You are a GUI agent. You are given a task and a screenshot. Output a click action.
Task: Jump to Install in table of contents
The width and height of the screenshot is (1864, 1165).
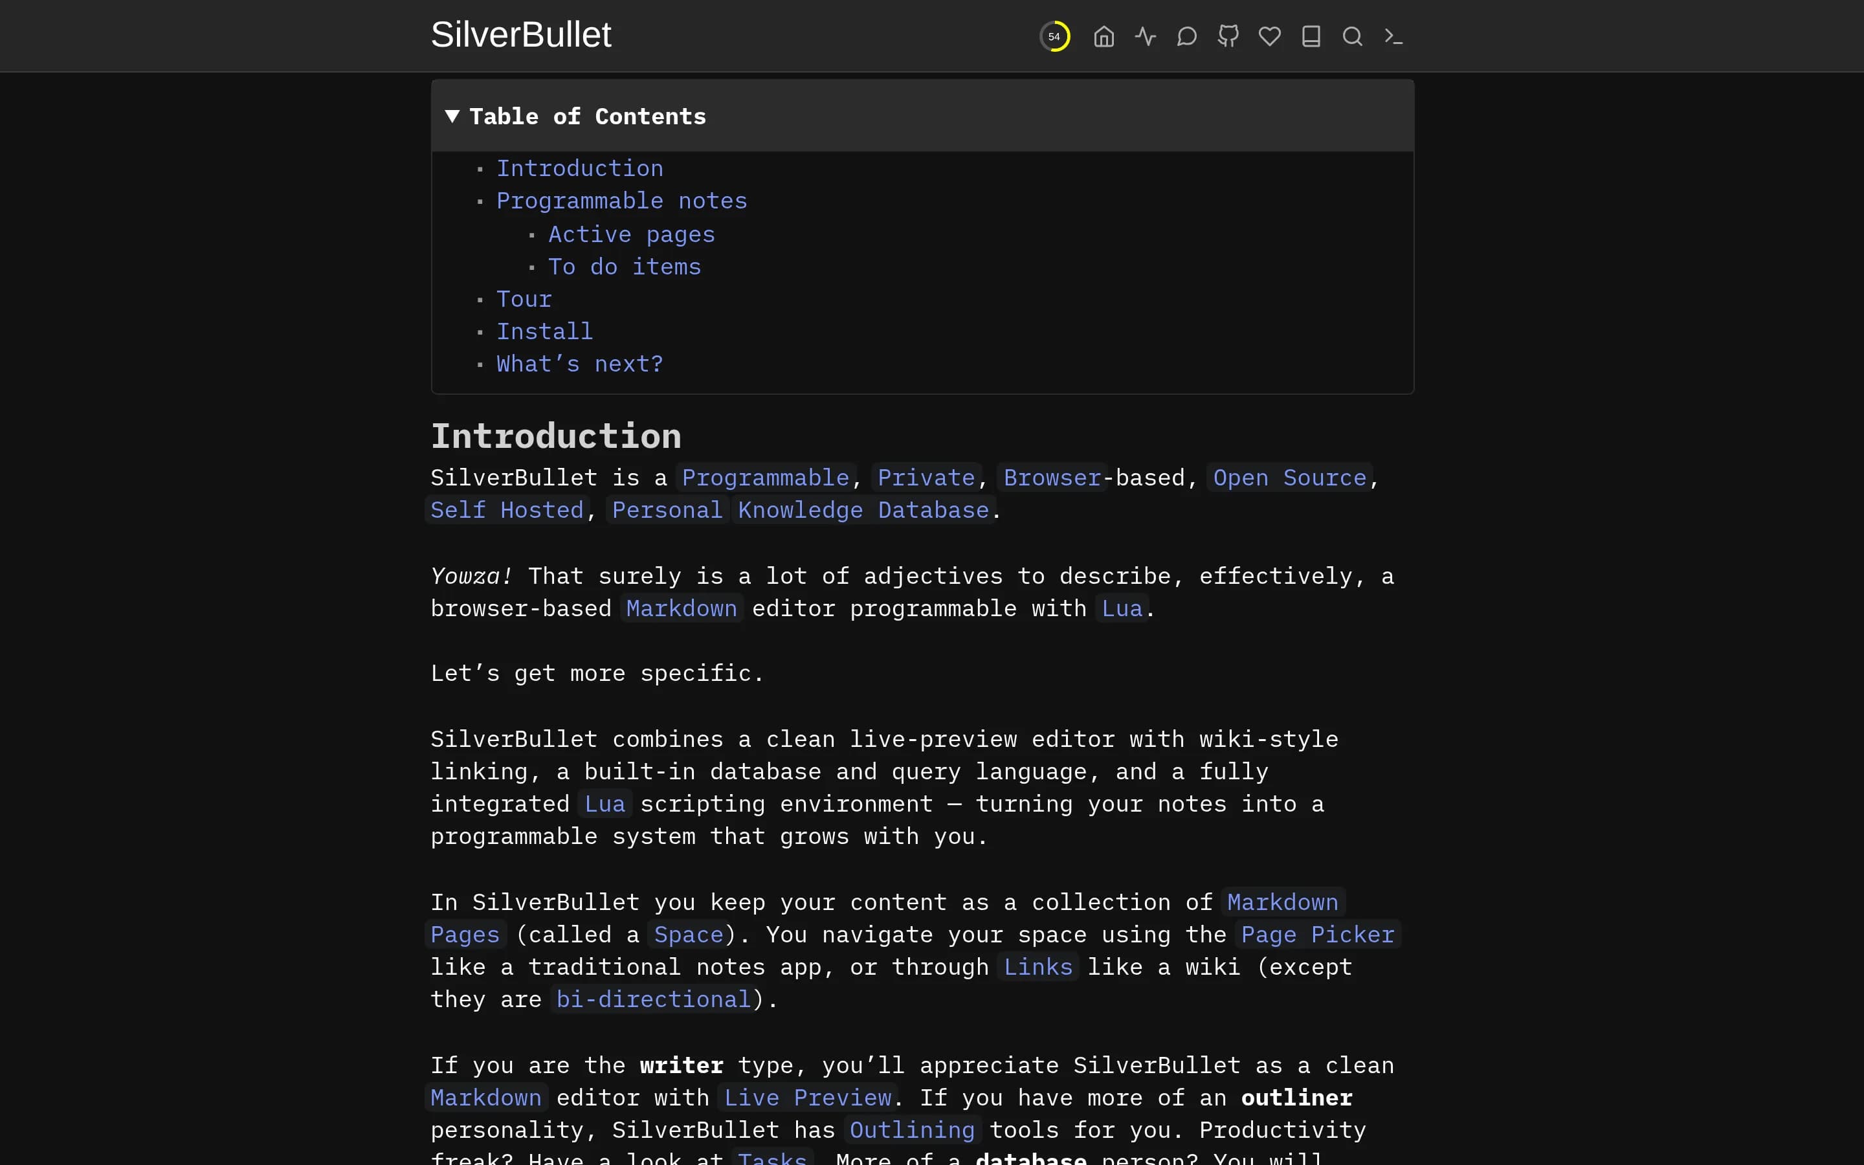(x=544, y=331)
